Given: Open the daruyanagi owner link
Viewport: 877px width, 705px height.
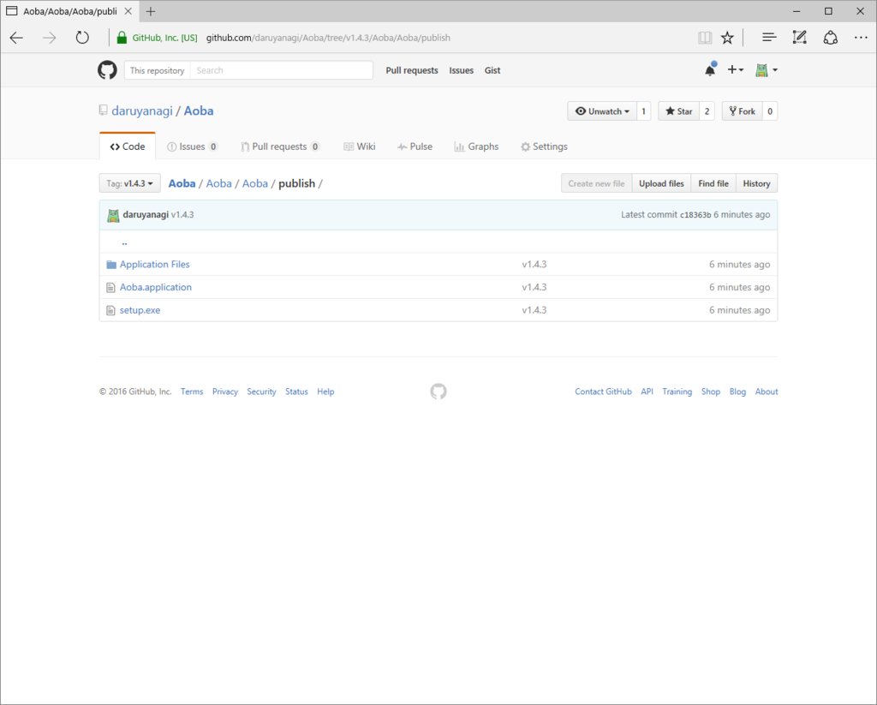Looking at the screenshot, I should tap(142, 111).
